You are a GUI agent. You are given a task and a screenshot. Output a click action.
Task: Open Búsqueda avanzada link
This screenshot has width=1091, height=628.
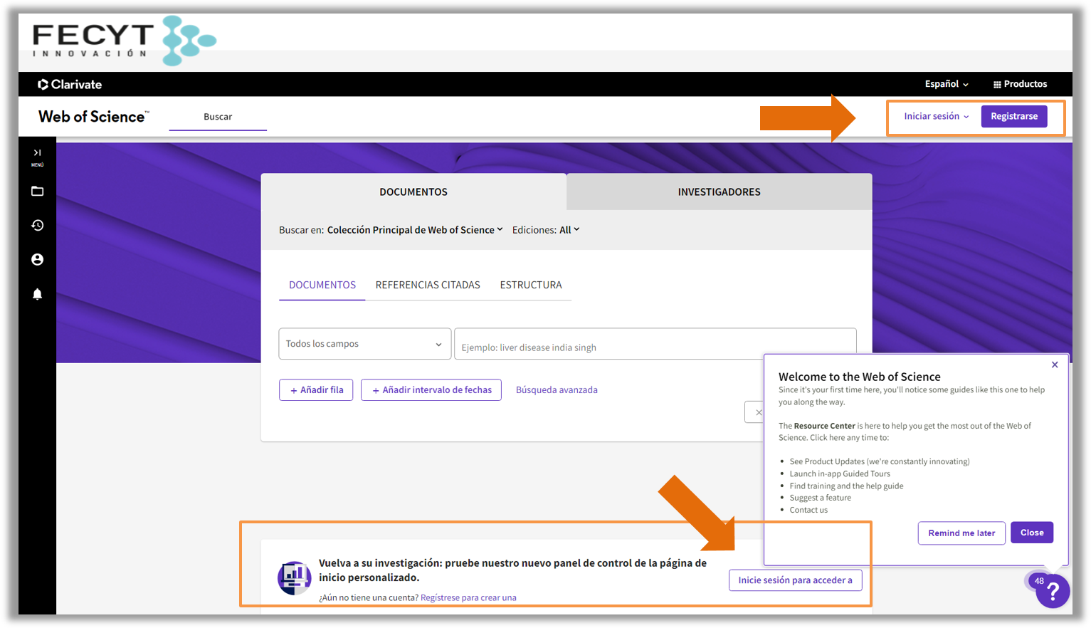[557, 390]
